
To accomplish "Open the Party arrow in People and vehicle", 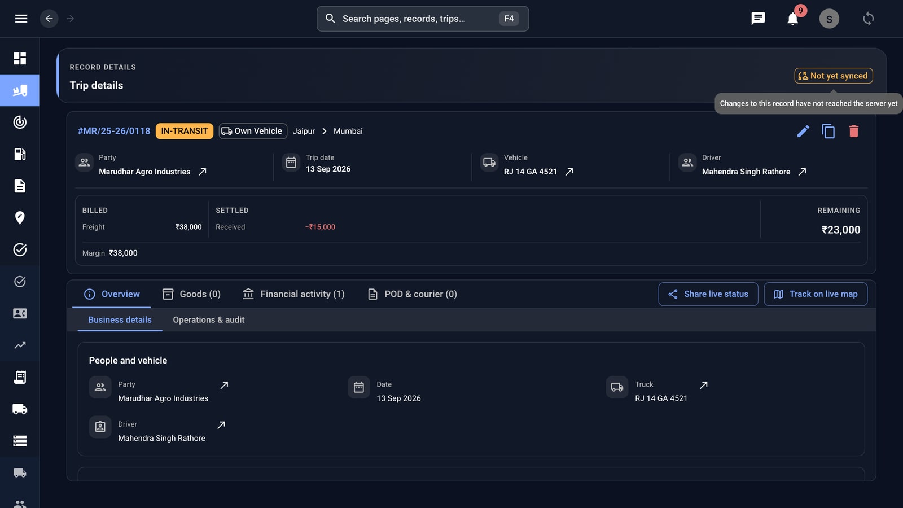I will (x=224, y=385).
